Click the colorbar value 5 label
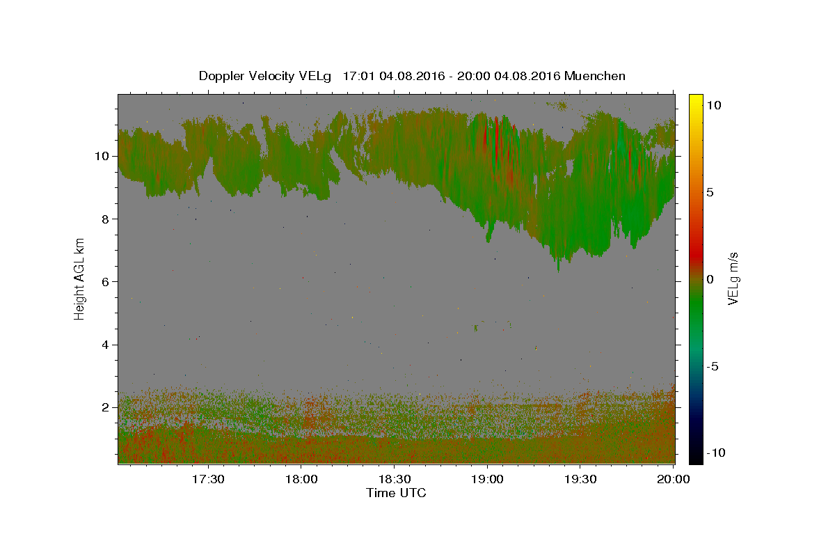This screenshot has width=835, height=557. (x=710, y=192)
